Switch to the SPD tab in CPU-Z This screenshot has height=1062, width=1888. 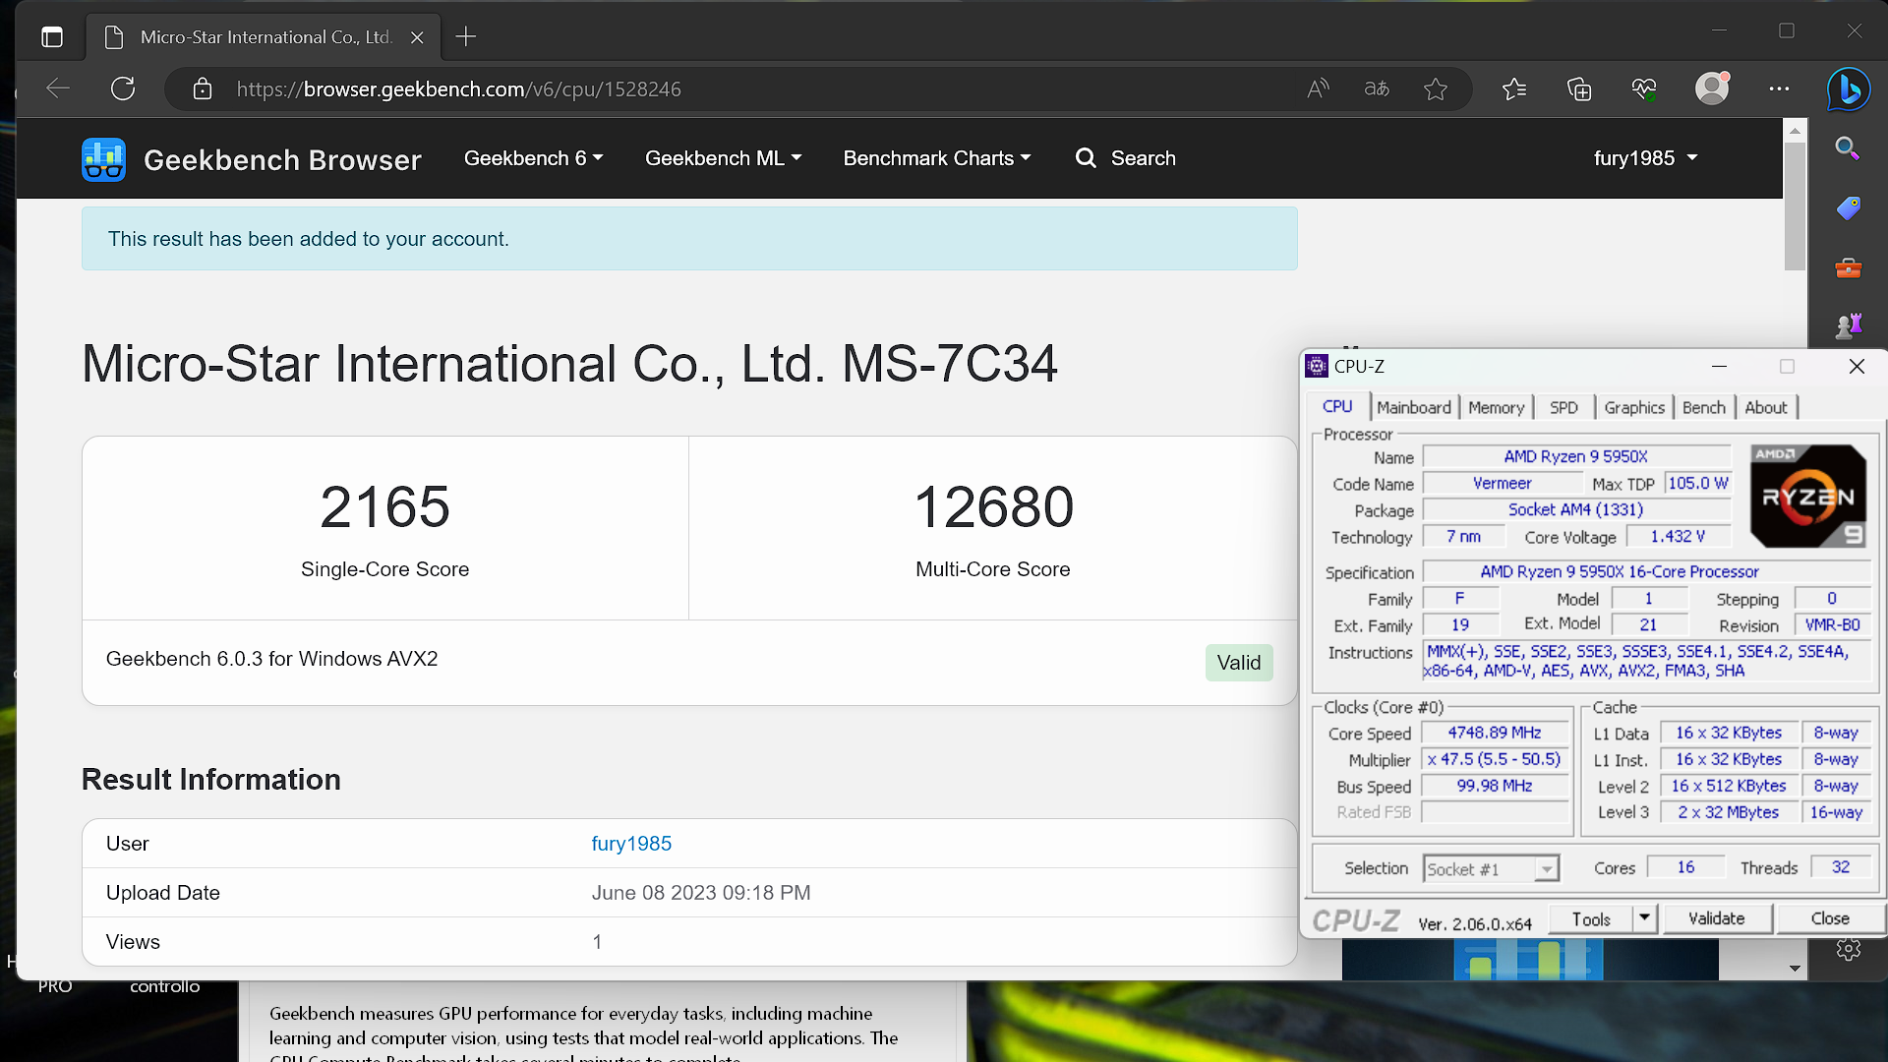pos(1563,408)
